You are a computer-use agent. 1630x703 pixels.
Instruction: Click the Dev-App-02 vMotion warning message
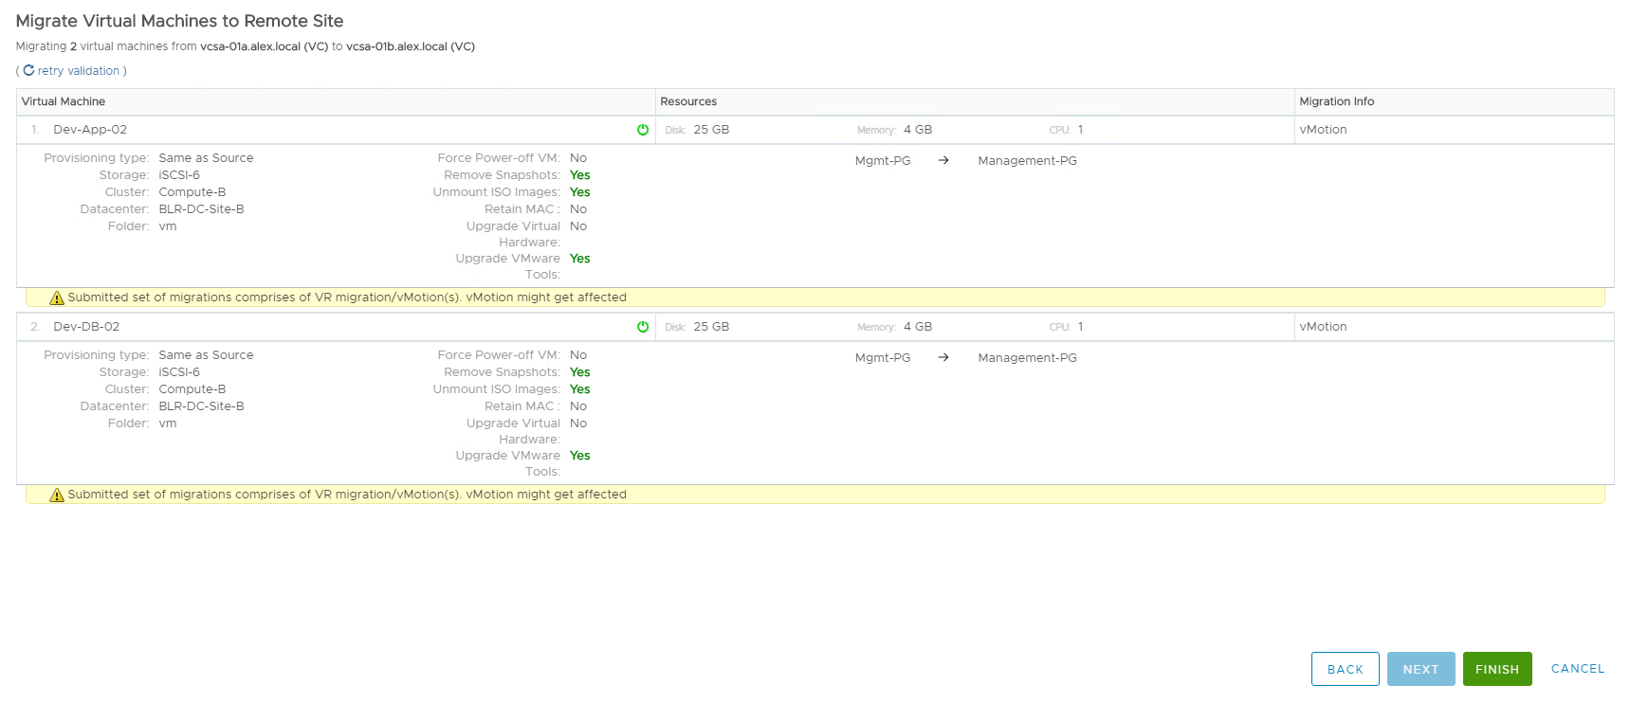[x=347, y=297]
